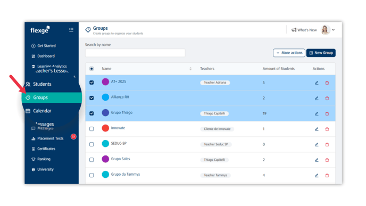Uncheck the Grupo Thiago checkbox
The height and width of the screenshot is (206, 366).
click(91, 113)
